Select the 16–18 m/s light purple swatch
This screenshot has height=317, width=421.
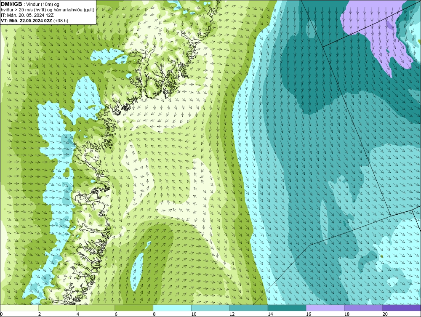[x=325, y=308]
